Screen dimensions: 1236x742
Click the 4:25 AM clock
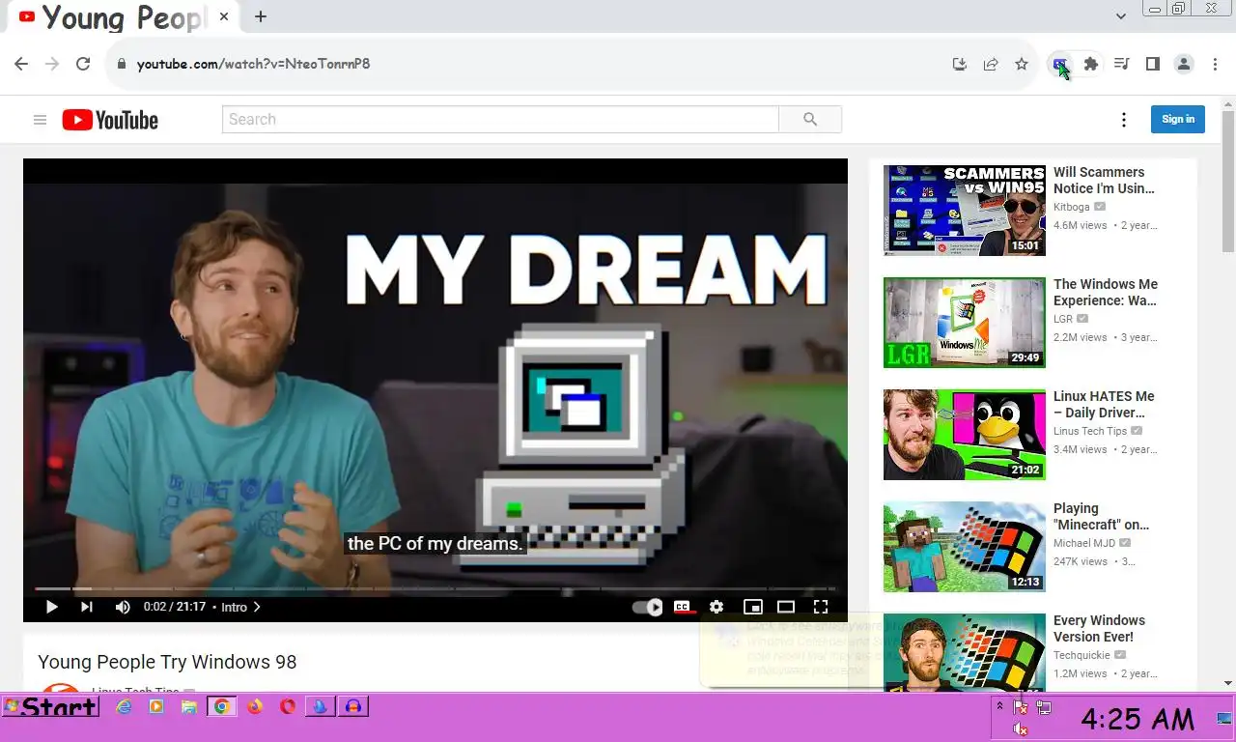pos(1138,719)
